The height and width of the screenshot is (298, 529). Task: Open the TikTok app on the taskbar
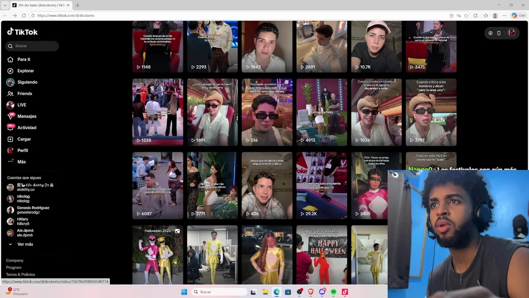345,292
